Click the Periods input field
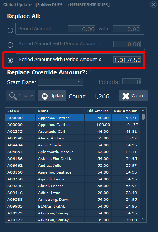The image size is (158, 232). click(x=131, y=81)
